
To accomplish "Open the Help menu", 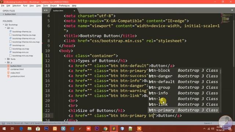I will (74, 6).
